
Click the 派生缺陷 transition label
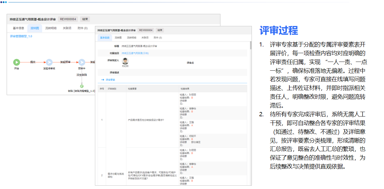click(x=82, y=74)
